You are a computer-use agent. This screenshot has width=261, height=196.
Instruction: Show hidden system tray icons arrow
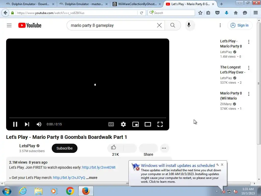[217, 191]
